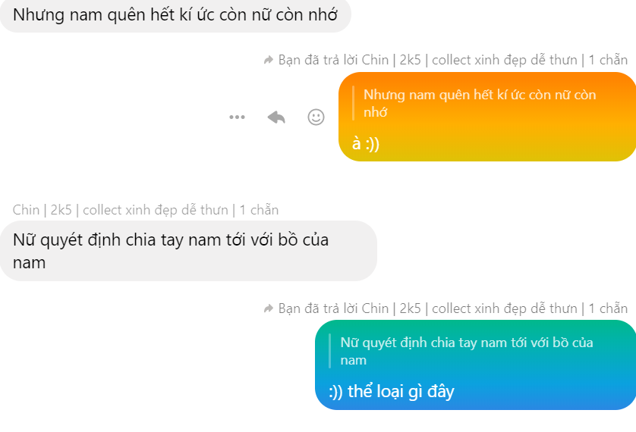Click the small reply arrow above the orange bubble
The image size is (636, 432).
(268, 61)
